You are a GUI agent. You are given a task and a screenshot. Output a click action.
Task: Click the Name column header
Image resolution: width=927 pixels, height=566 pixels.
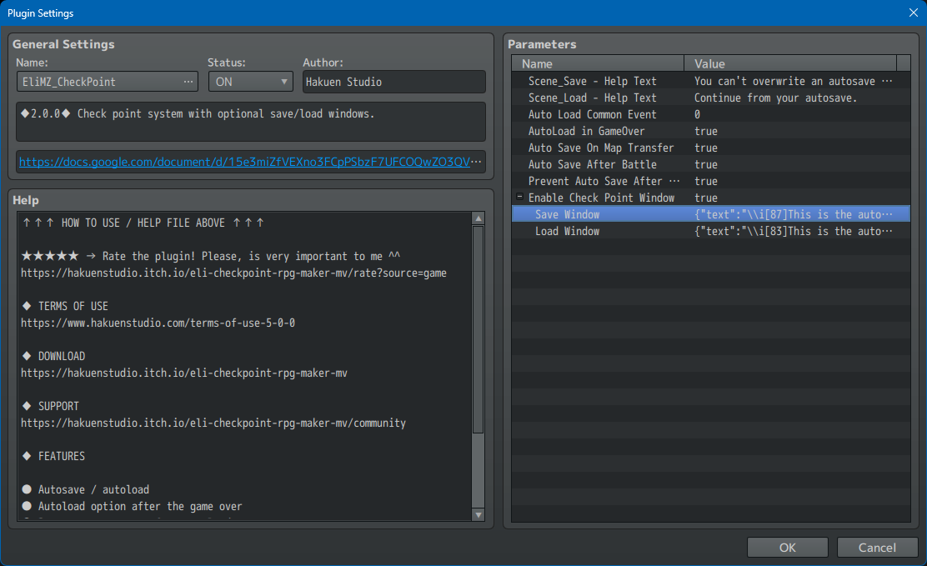(x=598, y=63)
